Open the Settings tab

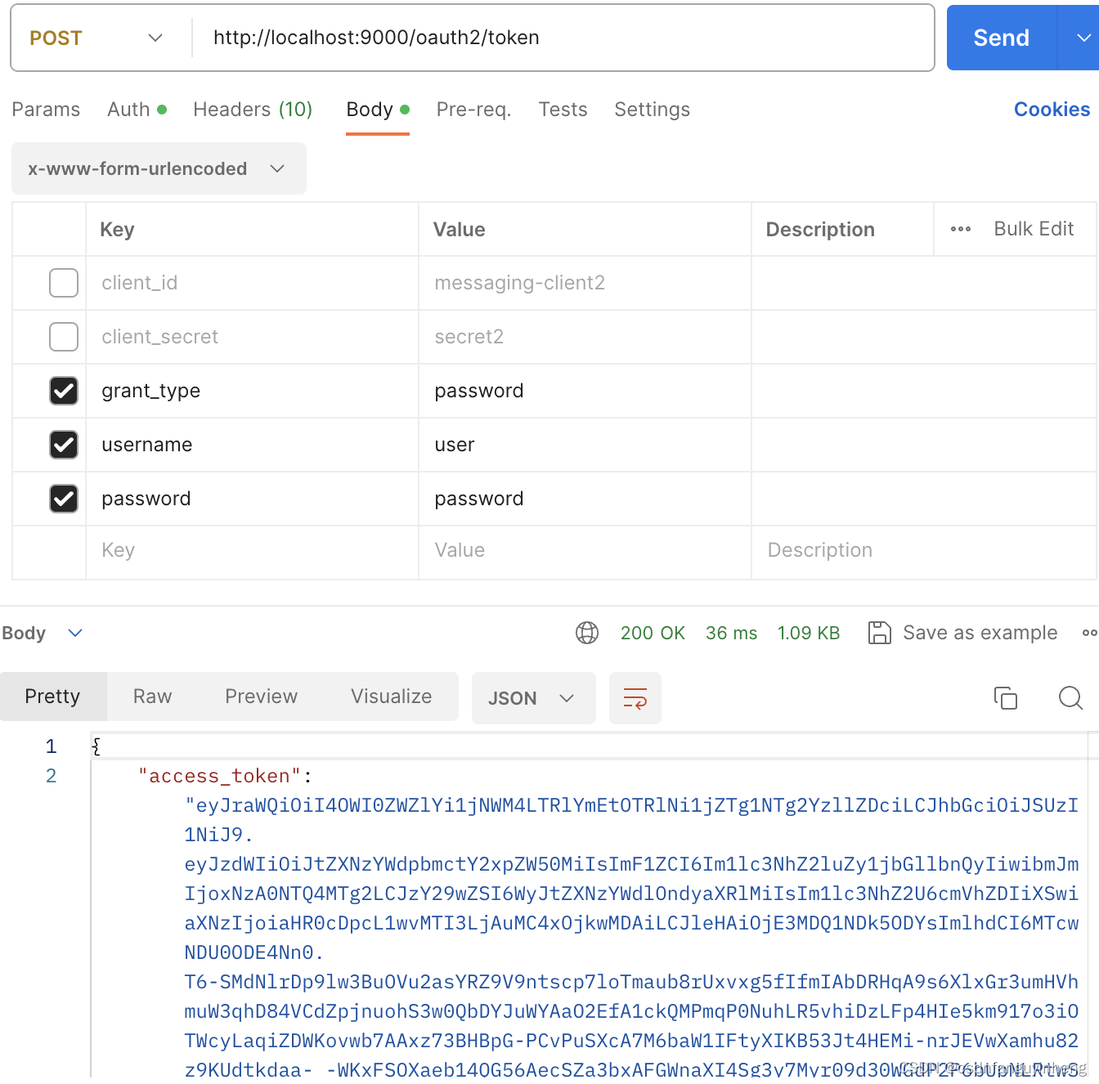pyautogui.click(x=652, y=110)
